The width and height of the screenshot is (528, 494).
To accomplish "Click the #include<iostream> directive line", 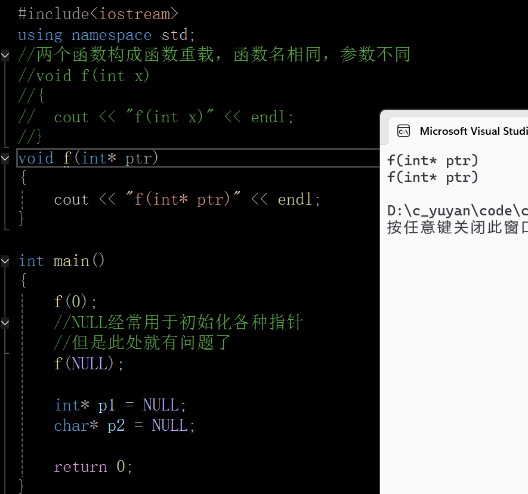I will pos(98,14).
